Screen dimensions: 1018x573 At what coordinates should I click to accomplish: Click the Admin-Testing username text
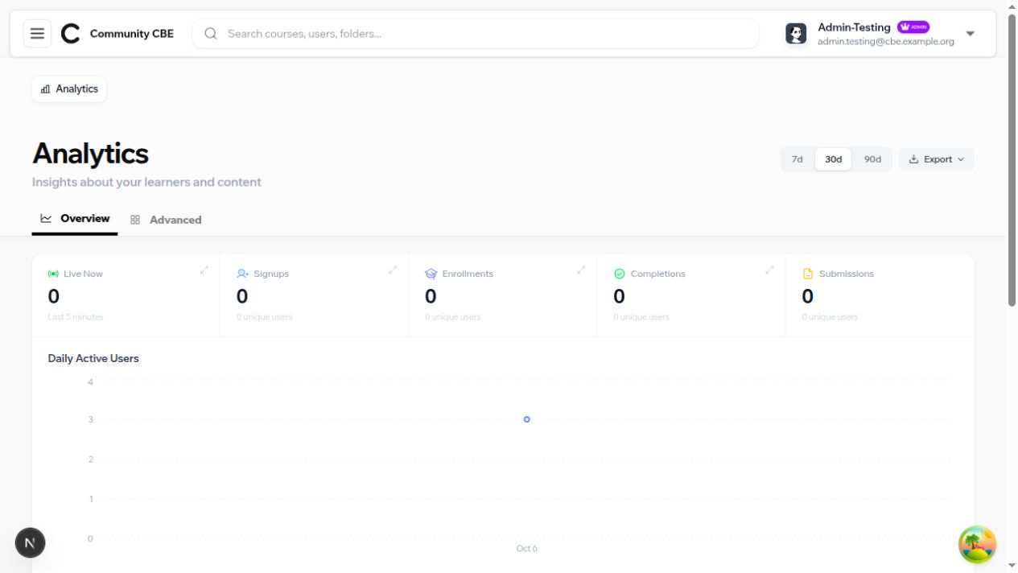[854, 27]
